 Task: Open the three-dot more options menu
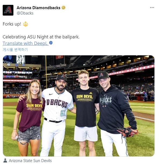[x=152, y=8]
